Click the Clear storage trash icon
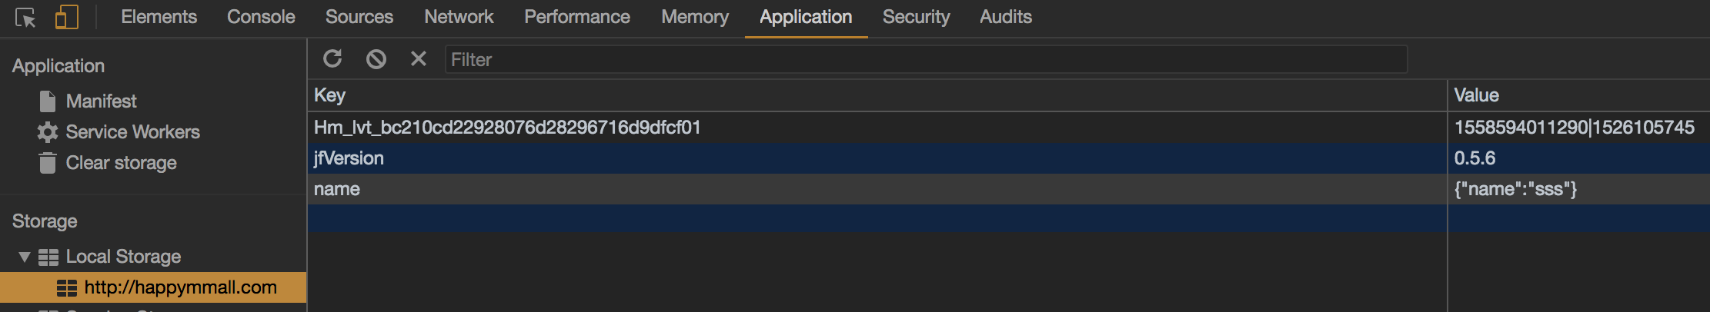This screenshot has width=1710, height=312. click(48, 163)
